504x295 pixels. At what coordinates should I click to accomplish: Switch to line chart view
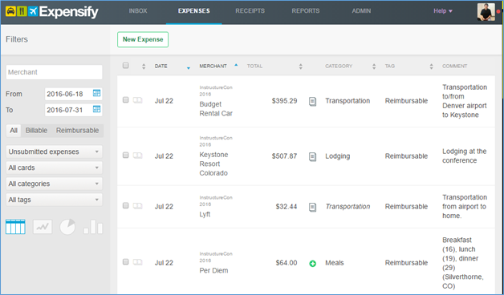coord(43,227)
